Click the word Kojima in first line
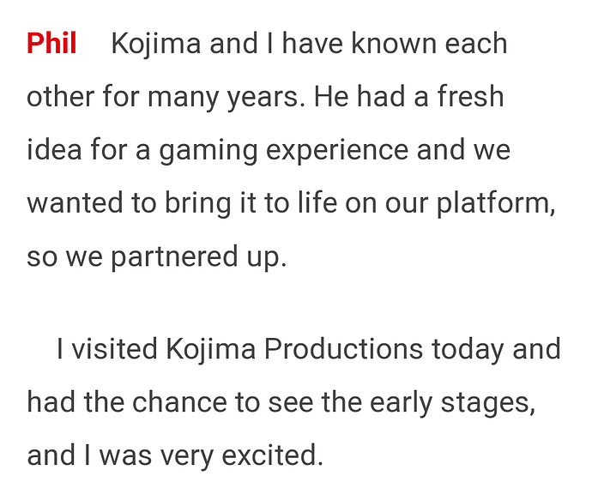 pyautogui.click(x=156, y=45)
